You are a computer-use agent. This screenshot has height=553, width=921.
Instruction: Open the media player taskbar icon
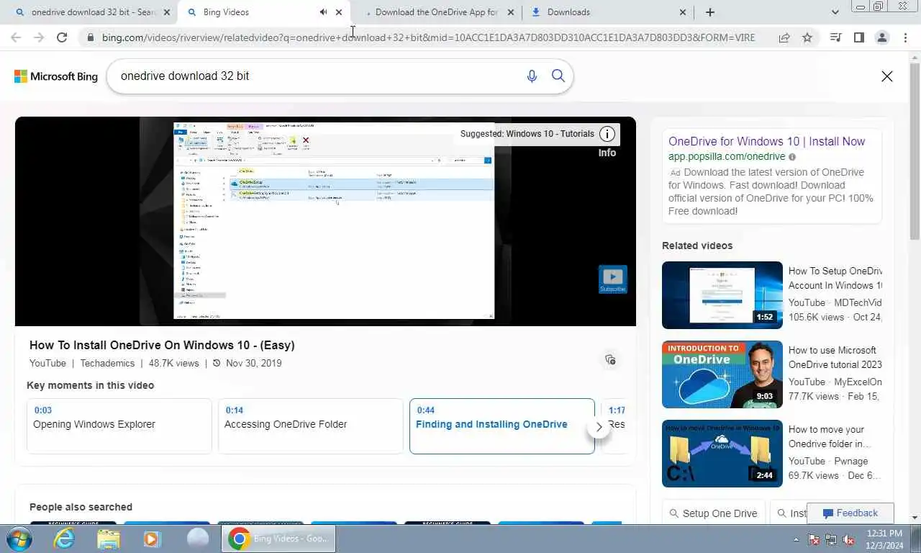152,539
